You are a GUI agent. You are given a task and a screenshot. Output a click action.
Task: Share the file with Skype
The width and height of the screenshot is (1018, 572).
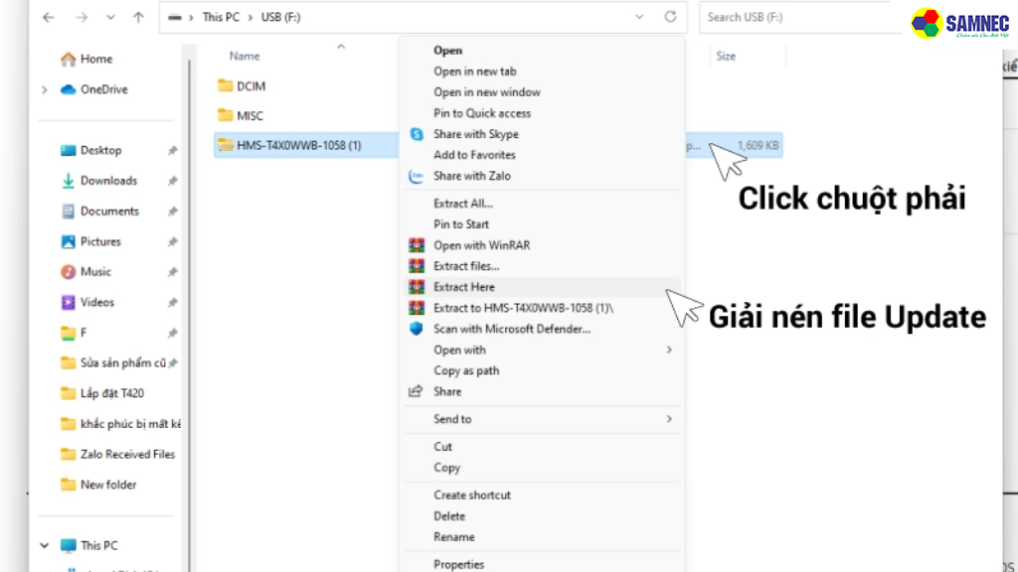(x=475, y=134)
